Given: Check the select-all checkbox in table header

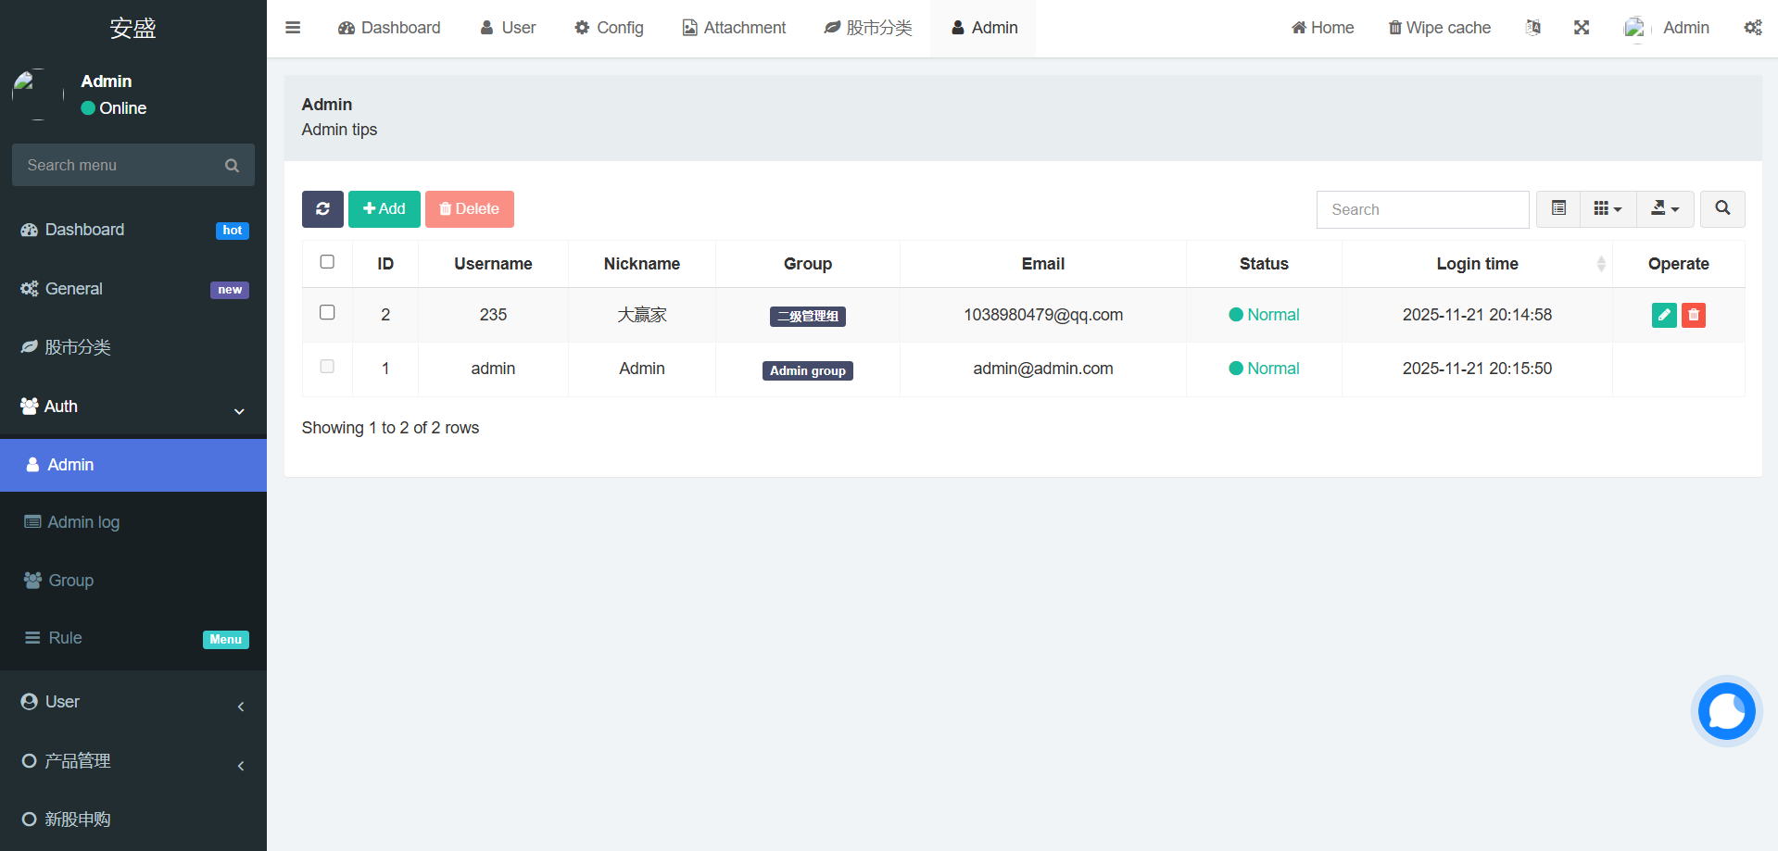Looking at the screenshot, I should coord(327,262).
